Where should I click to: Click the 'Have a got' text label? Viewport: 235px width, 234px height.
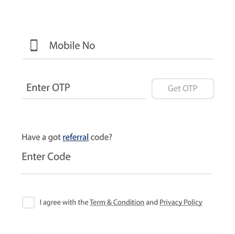point(41,137)
